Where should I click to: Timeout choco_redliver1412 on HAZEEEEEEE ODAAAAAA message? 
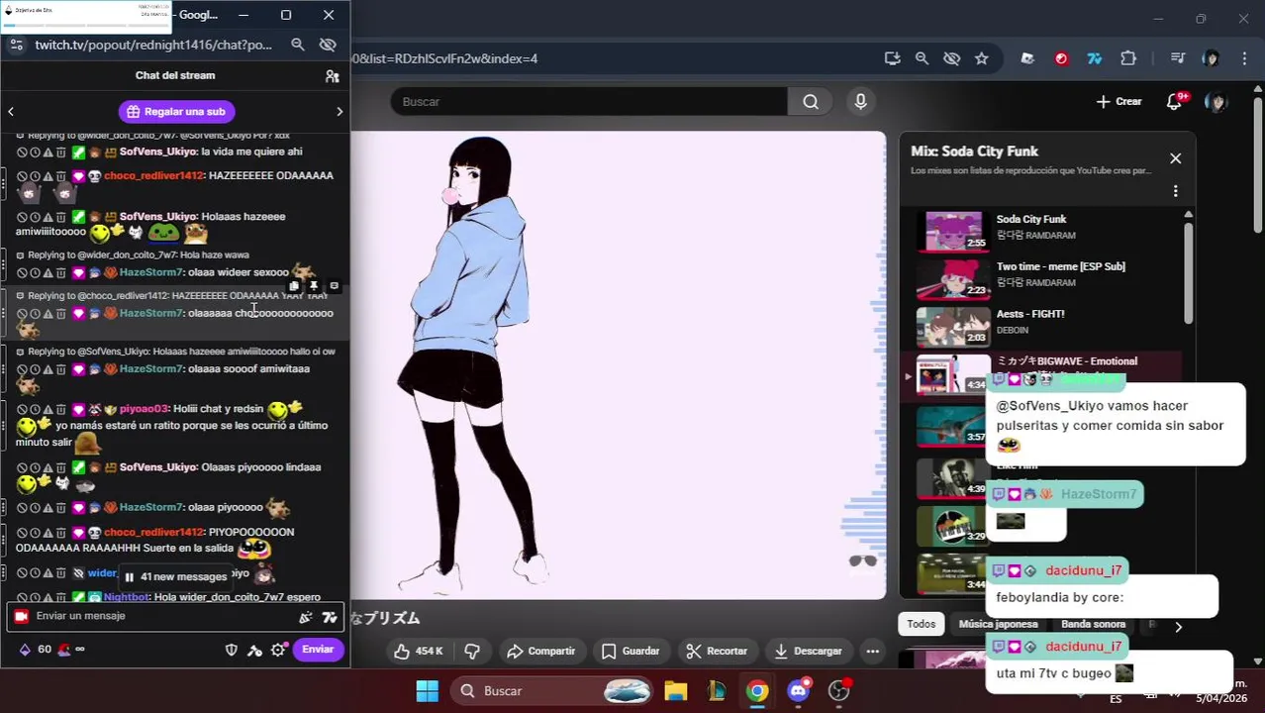click(x=35, y=176)
